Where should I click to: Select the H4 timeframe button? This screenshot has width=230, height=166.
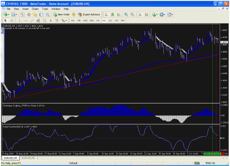click(x=104, y=21)
